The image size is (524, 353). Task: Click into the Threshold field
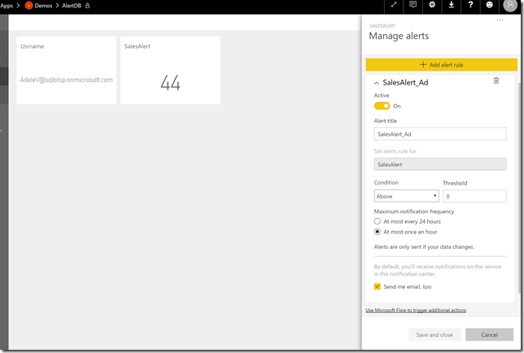[474, 196]
